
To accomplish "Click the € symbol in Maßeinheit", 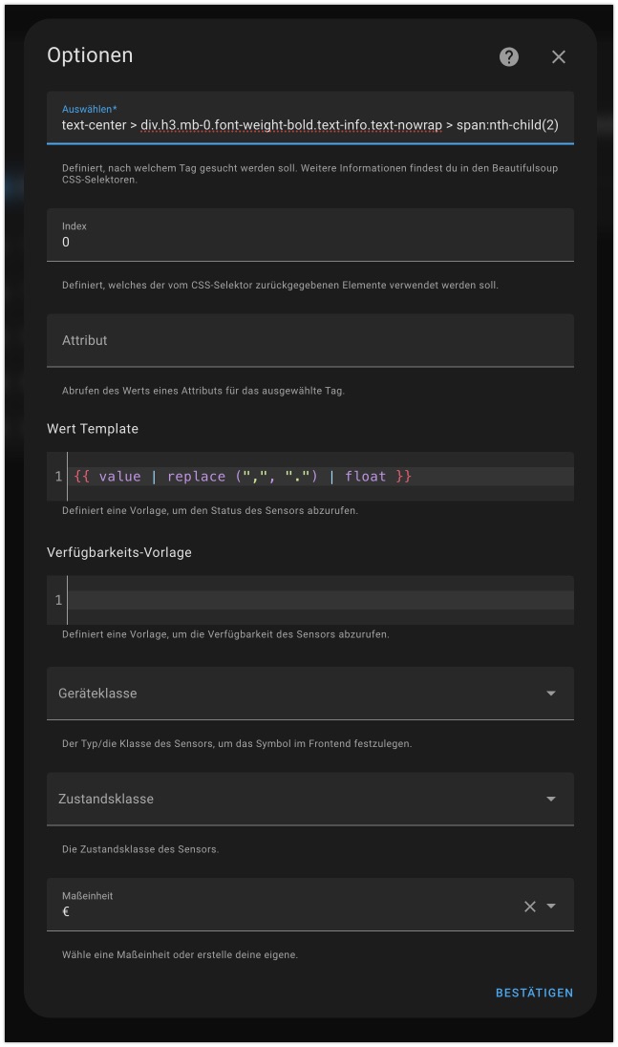I will coord(65,911).
